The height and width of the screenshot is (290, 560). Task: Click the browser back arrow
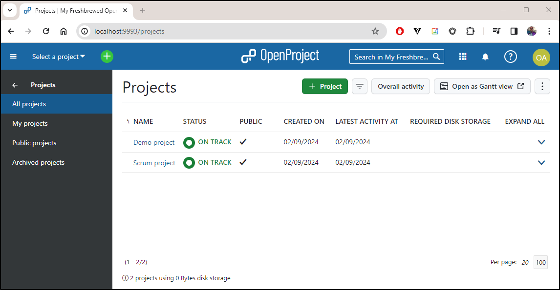11,31
